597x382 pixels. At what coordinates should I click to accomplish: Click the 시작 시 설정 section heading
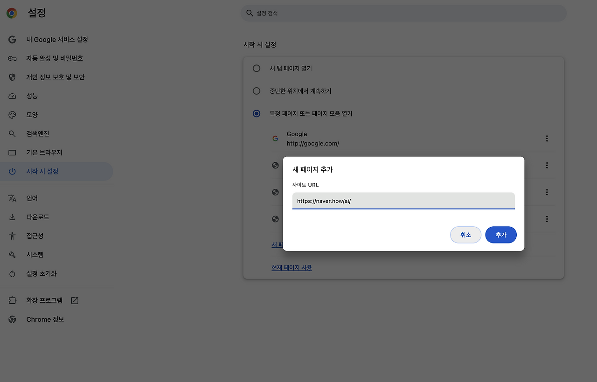260,45
